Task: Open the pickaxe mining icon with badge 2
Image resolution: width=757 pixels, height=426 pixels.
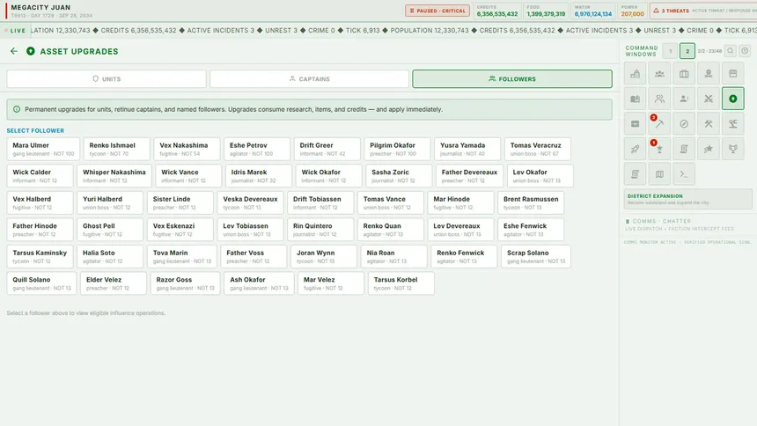Action: [659, 124]
